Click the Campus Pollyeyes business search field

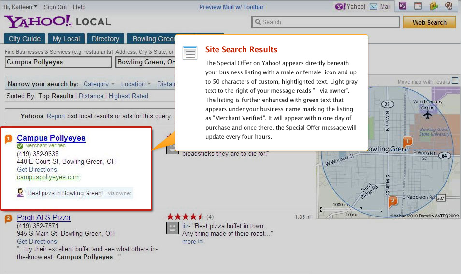pos(58,62)
